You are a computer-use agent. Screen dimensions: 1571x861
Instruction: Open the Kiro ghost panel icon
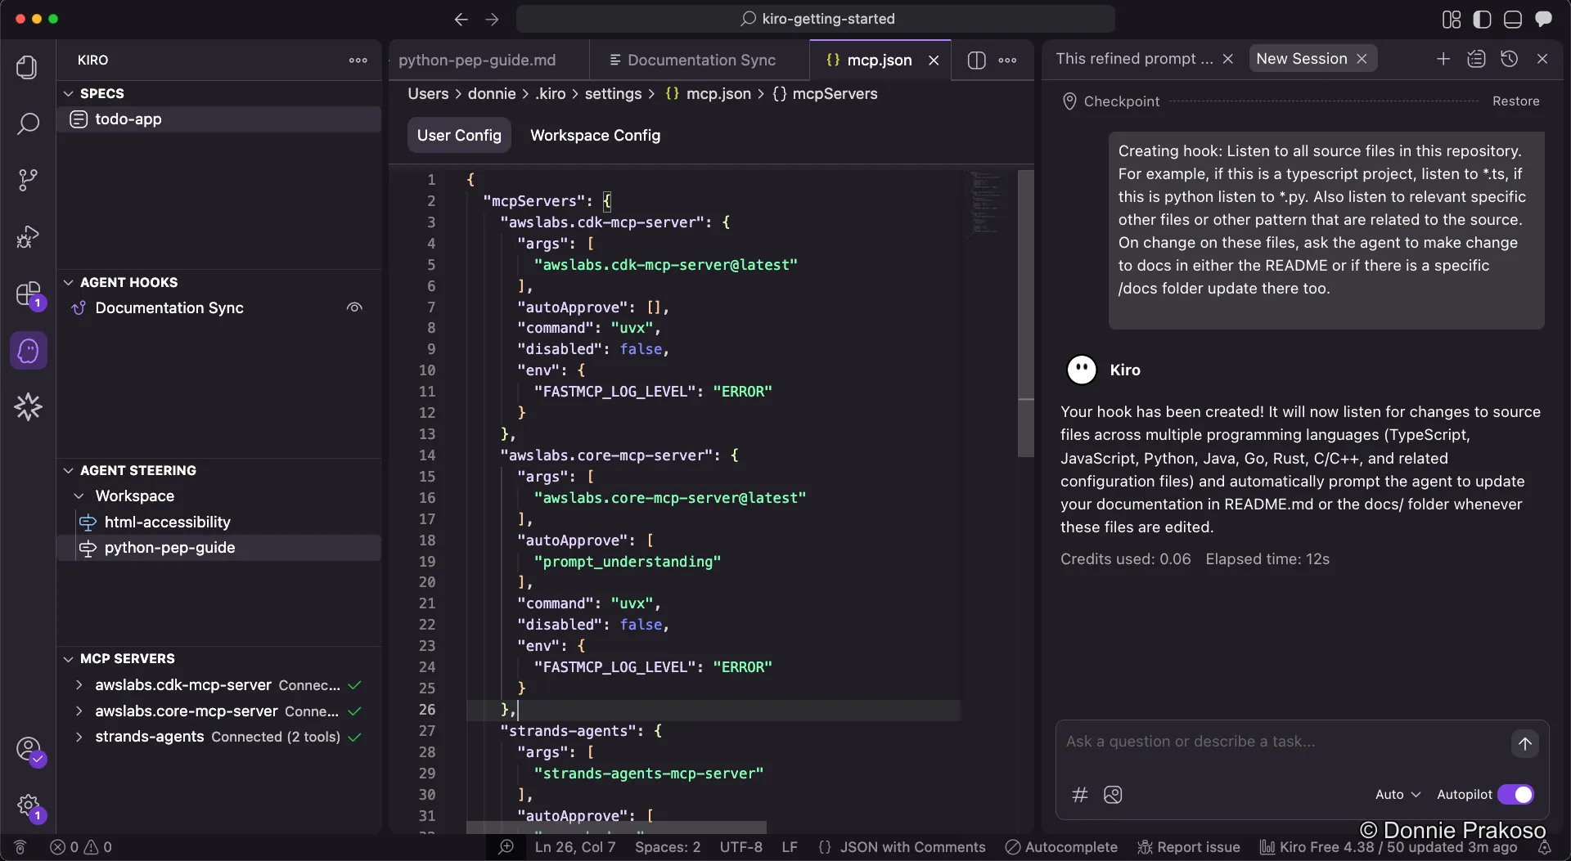(x=29, y=351)
